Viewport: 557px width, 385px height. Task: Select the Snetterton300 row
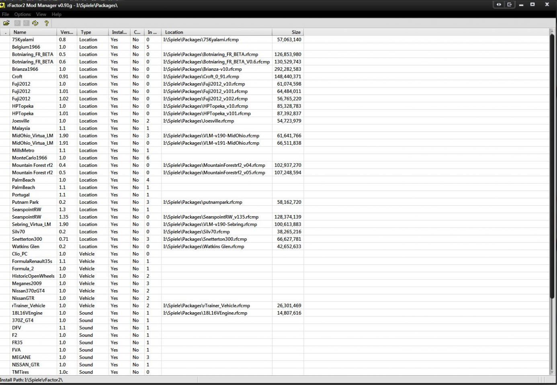coord(152,239)
